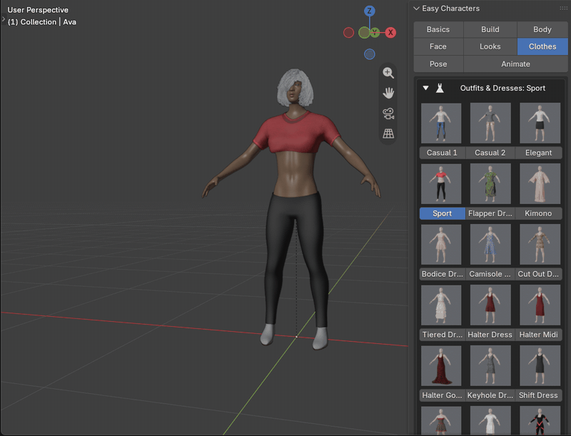
Task: Select the Clothes tab
Action: click(542, 46)
